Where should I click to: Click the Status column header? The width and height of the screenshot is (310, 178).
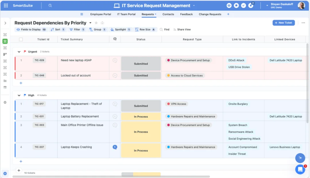(x=141, y=39)
